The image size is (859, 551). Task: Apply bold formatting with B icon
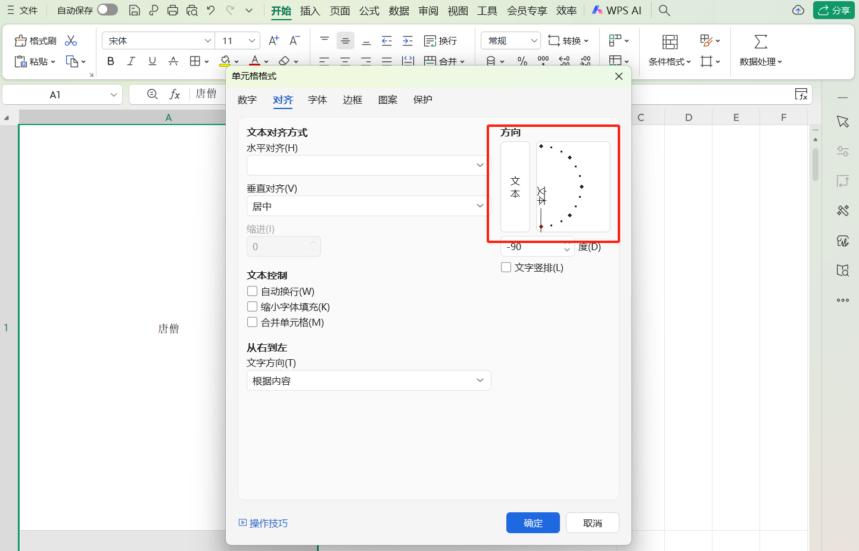110,61
